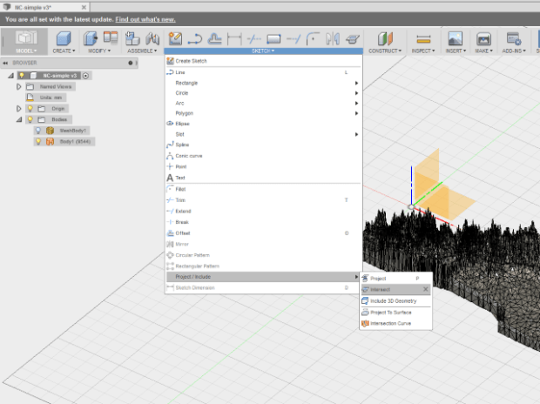Viewport: 540px width, 404px height.
Task: Open the INSPECT dropdown menu
Action: pos(423,50)
